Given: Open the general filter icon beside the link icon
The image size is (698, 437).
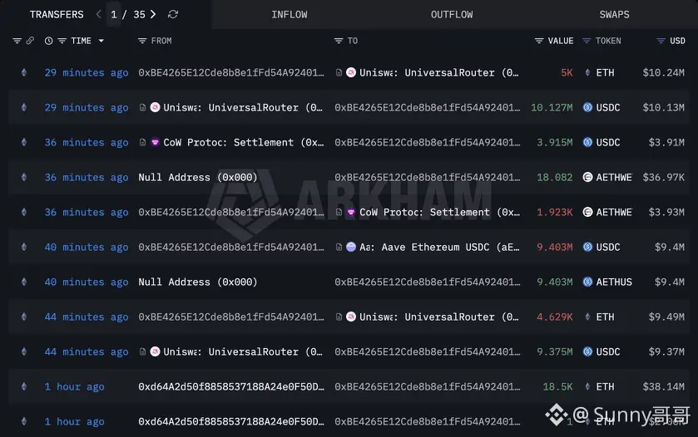Looking at the screenshot, I should pos(17,41).
